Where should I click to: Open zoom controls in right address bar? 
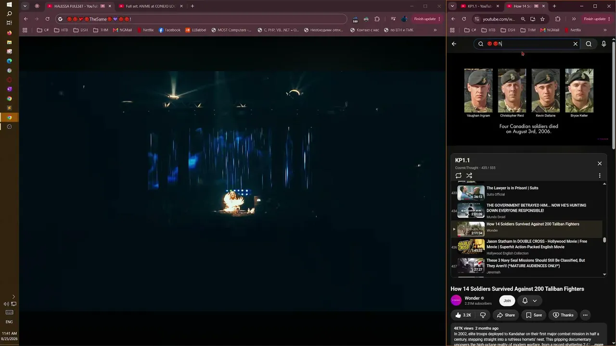(523, 19)
